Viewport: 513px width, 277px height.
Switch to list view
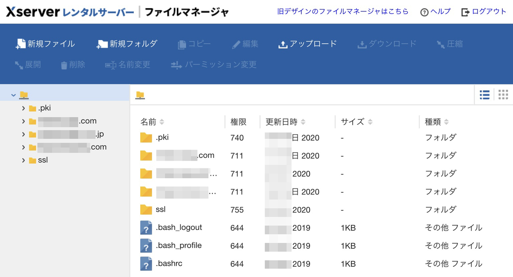click(x=484, y=95)
